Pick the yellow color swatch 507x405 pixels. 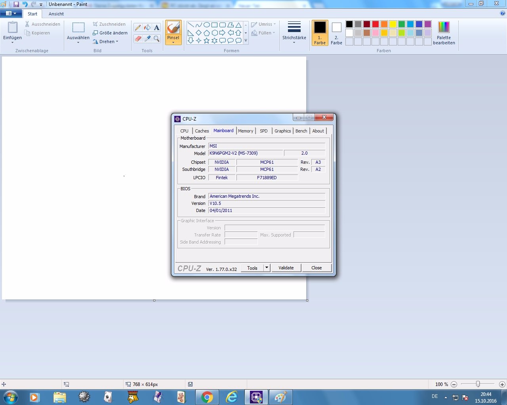pyautogui.click(x=393, y=24)
